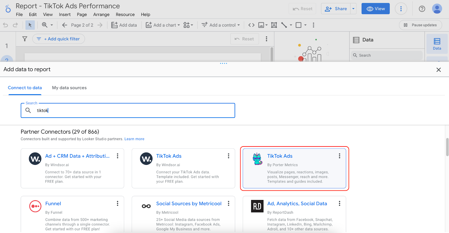The width and height of the screenshot is (449, 233).
Task: Open the Add a chart menu
Action: (x=163, y=25)
